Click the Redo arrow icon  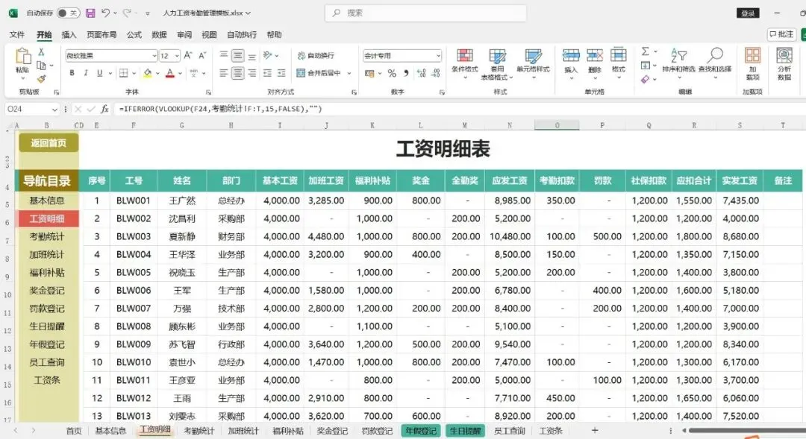pos(126,13)
